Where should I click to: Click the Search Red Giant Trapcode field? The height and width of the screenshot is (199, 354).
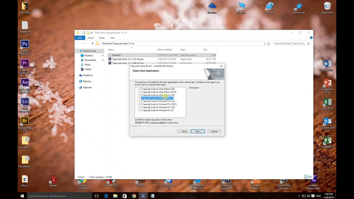292,43
